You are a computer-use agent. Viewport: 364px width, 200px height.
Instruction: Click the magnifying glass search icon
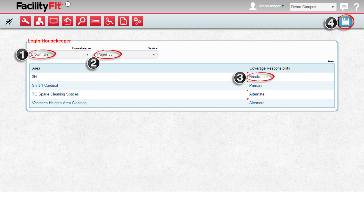82,21
